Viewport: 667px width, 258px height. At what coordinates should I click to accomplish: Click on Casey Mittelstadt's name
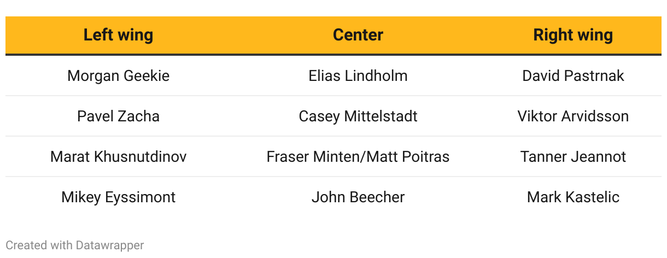(358, 116)
